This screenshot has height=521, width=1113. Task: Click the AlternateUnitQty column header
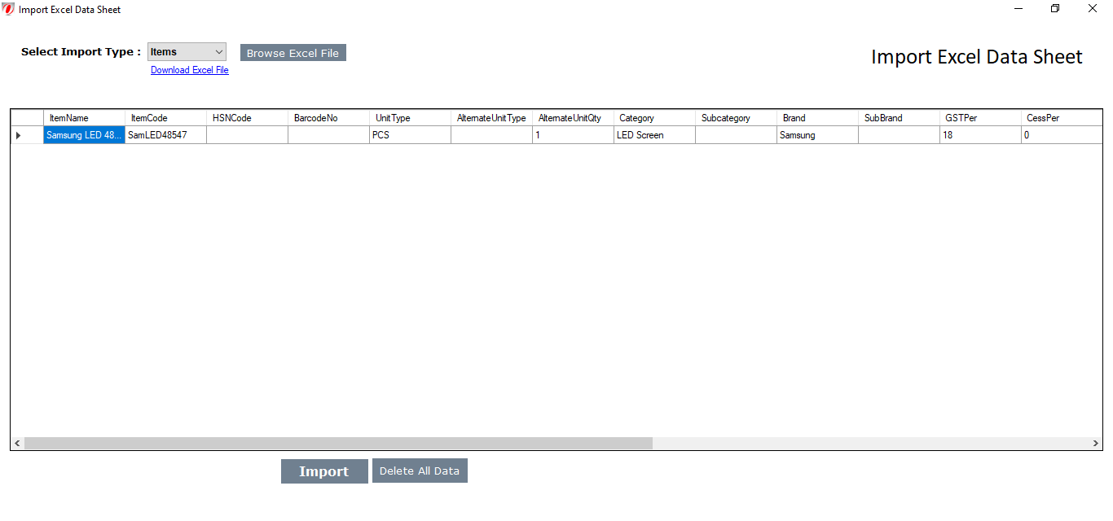coord(574,118)
